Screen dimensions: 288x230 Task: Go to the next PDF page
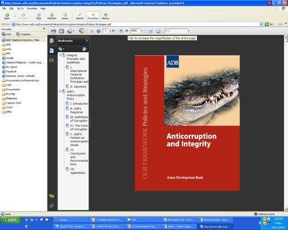click(x=98, y=31)
